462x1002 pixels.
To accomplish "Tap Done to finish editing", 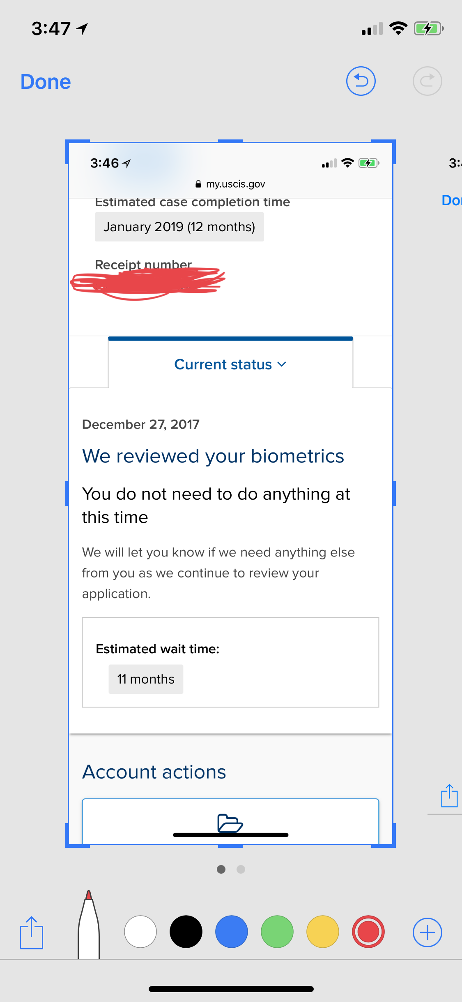I will (x=46, y=82).
